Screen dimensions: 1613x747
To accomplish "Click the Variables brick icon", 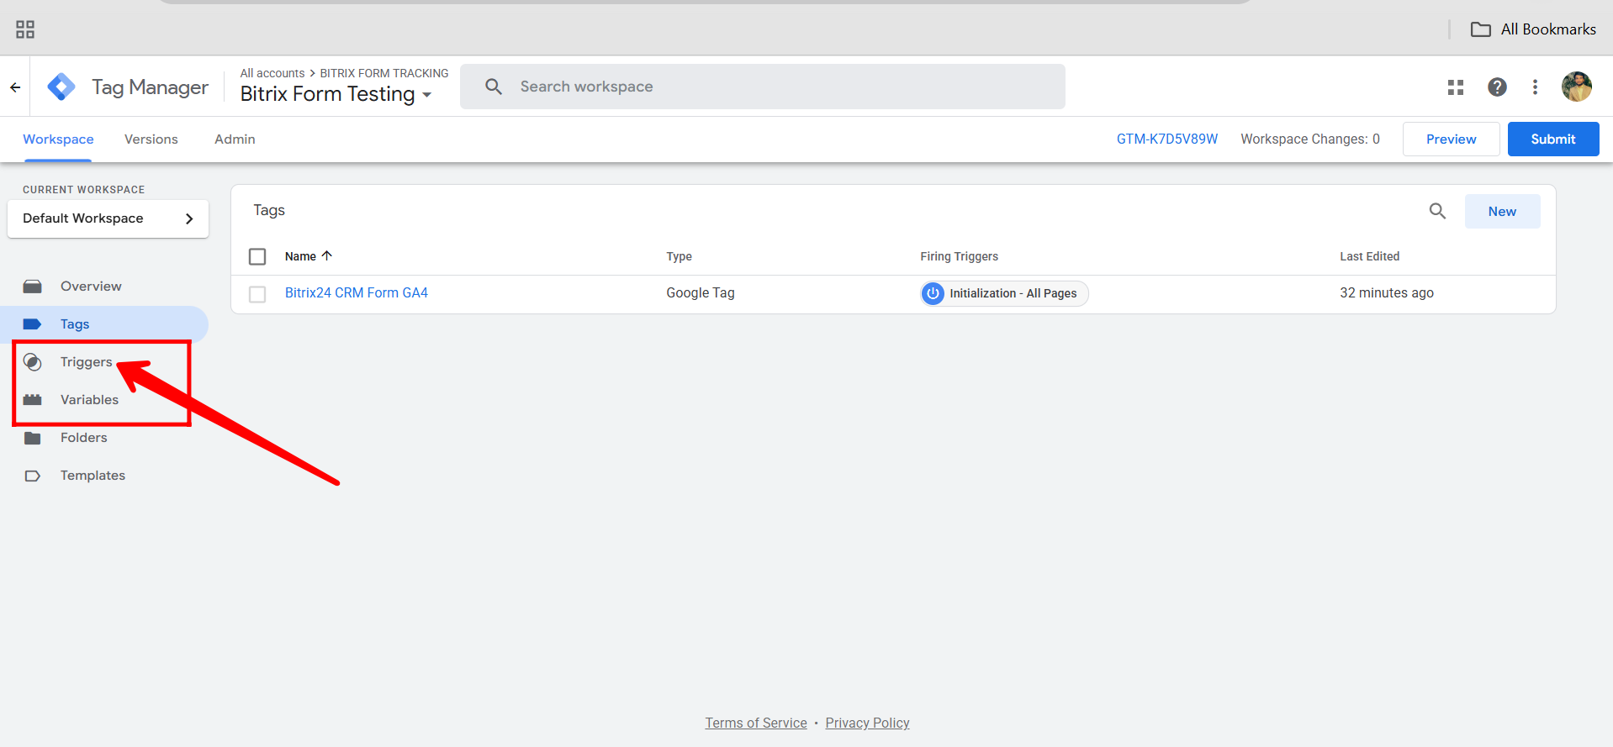I will (33, 400).
